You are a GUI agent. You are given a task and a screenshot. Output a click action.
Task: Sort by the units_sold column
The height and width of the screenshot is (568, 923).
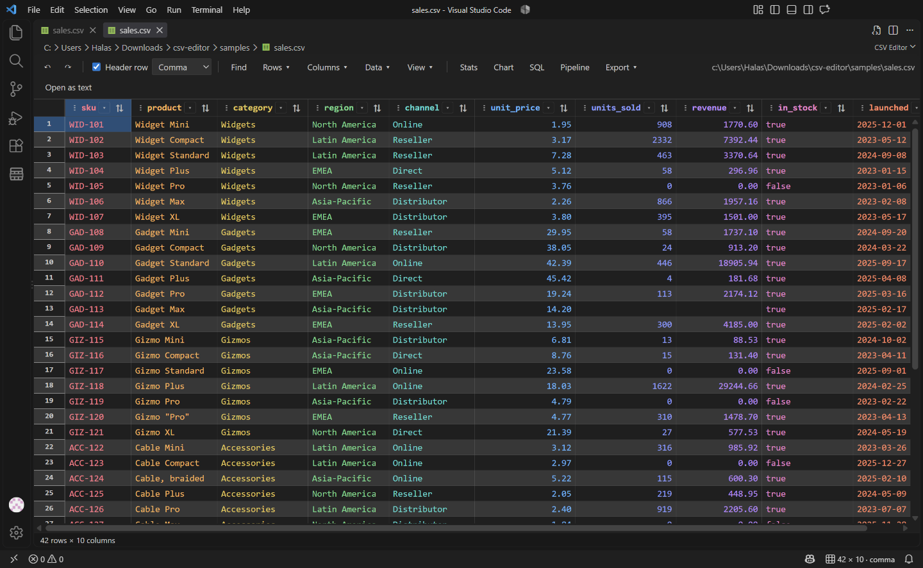click(664, 108)
